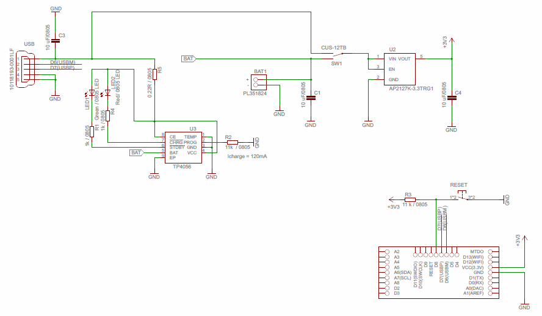
Task: Select the D6(USBM) net label near USB
Action: point(63,62)
